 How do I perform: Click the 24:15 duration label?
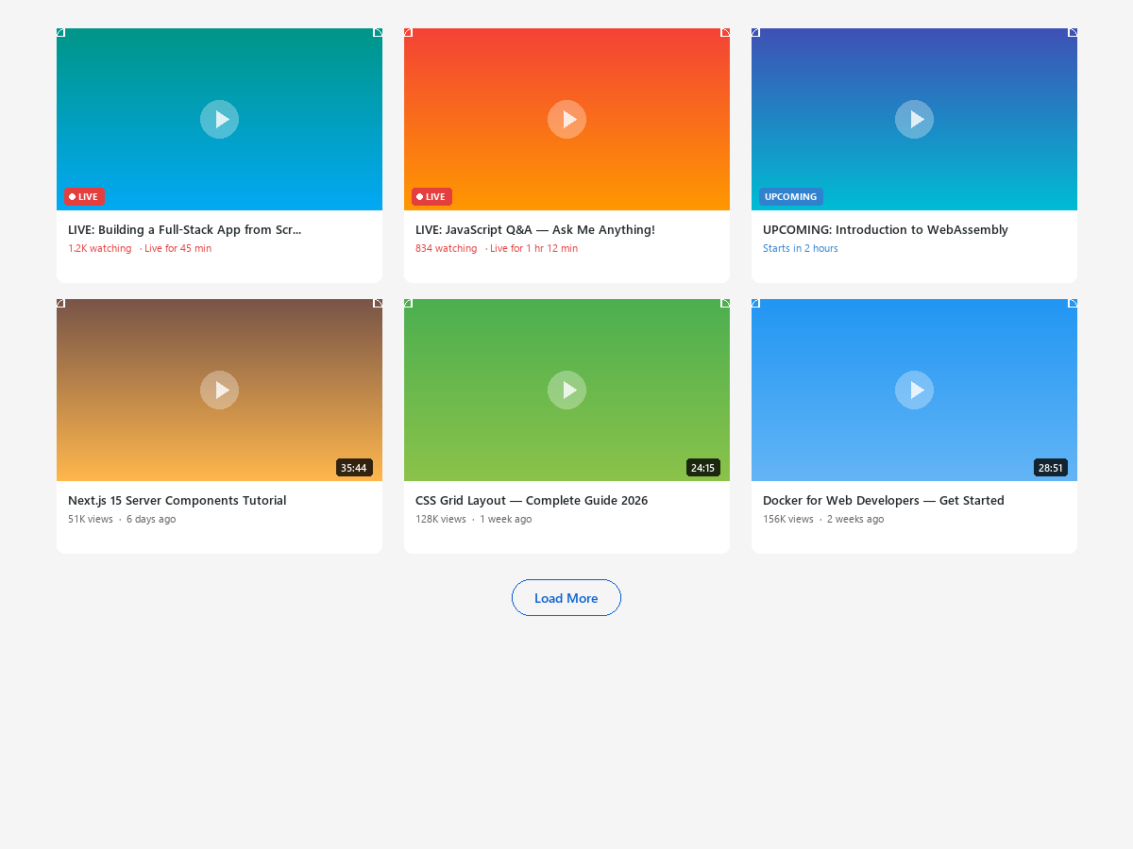coord(703,468)
